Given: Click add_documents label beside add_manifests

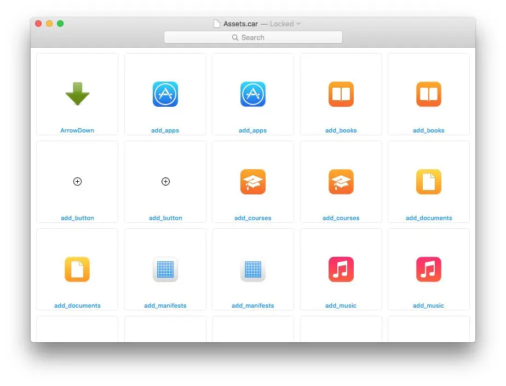Looking at the screenshot, I should (x=77, y=306).
